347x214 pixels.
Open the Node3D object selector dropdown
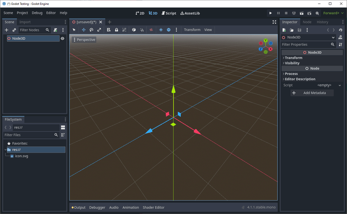pos(308,37)
